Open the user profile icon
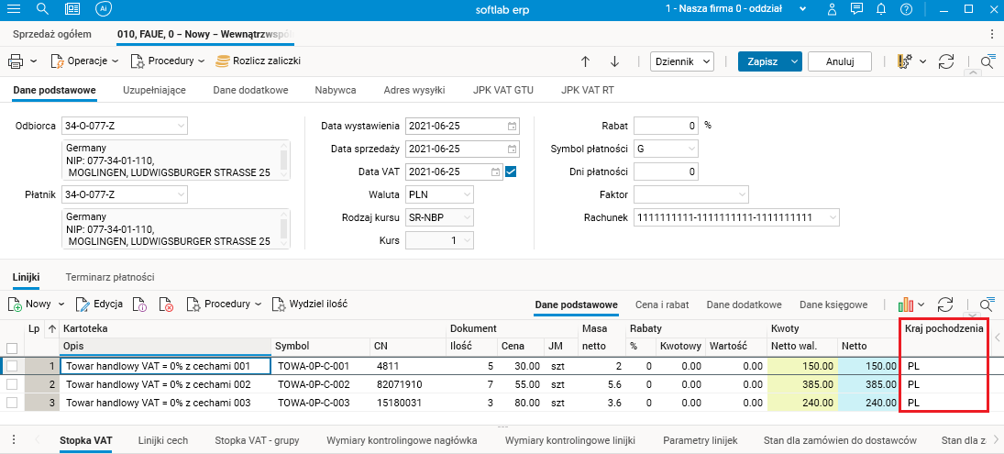 click(832, 9)
